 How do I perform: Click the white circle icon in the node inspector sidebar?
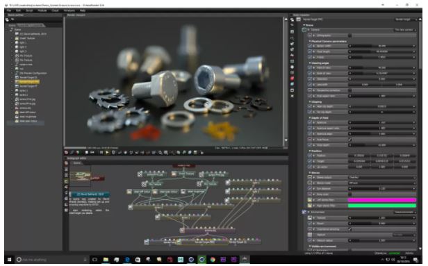click(293, 67)
